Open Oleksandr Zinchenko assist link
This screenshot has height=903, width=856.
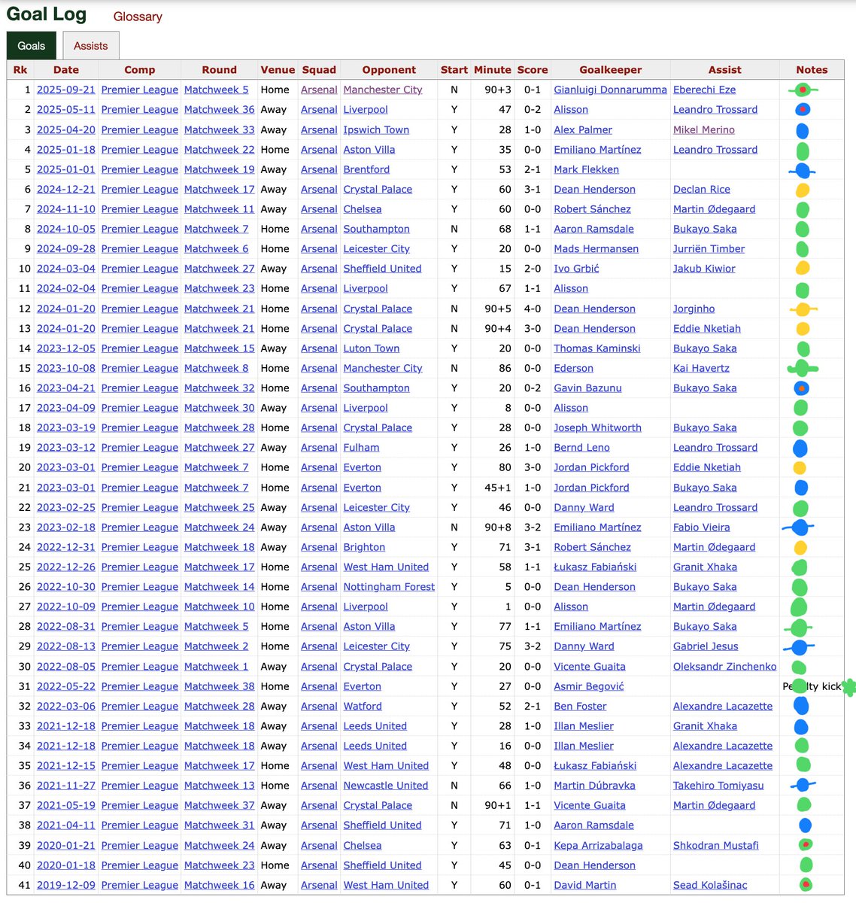point(725,667)
